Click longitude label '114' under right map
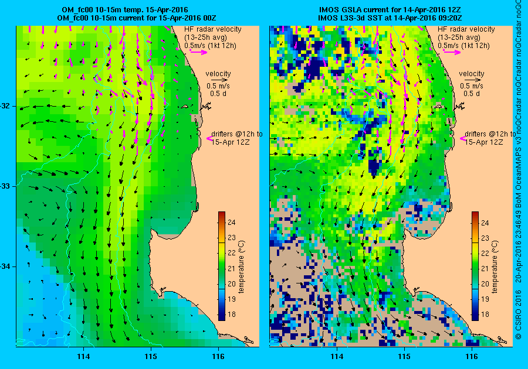 pyautogui.click(x=337, y=357)
